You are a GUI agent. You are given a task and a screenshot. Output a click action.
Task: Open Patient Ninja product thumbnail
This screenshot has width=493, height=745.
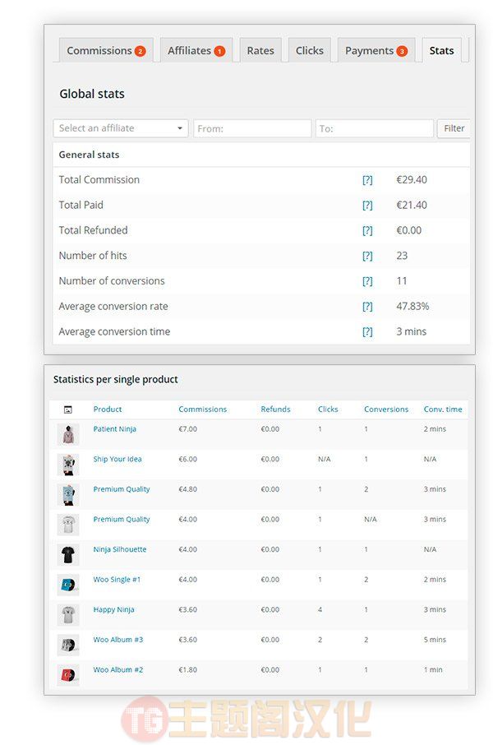pyautogui.click(x=68, y=434)
